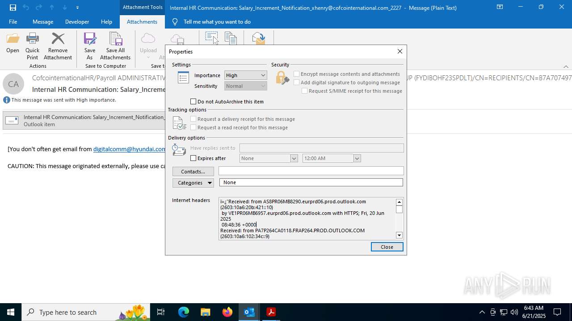Click the delivery options clock envelope icon

[x=179, y=150]
